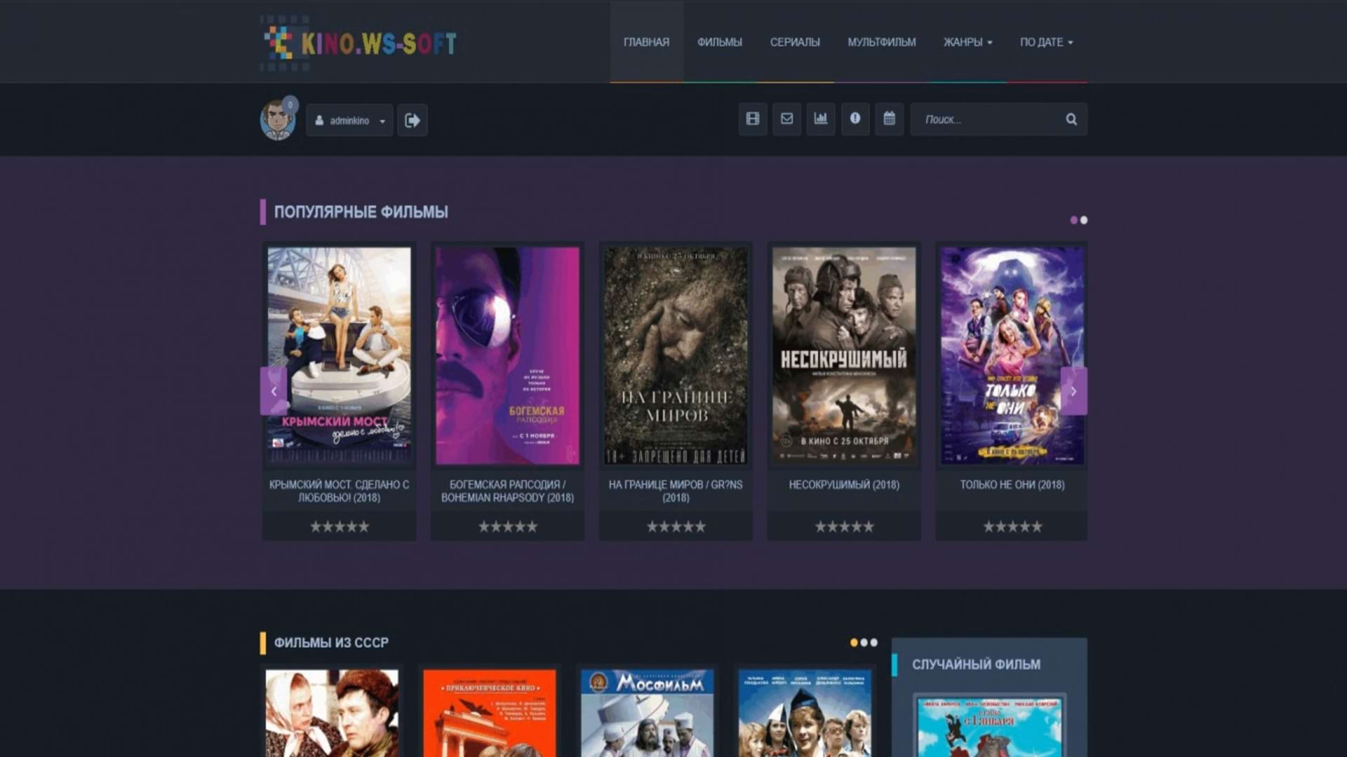Open the film strip icon in toolbar
The height and width of the screenshot is (757, 1347).
(x=753, y=119)
